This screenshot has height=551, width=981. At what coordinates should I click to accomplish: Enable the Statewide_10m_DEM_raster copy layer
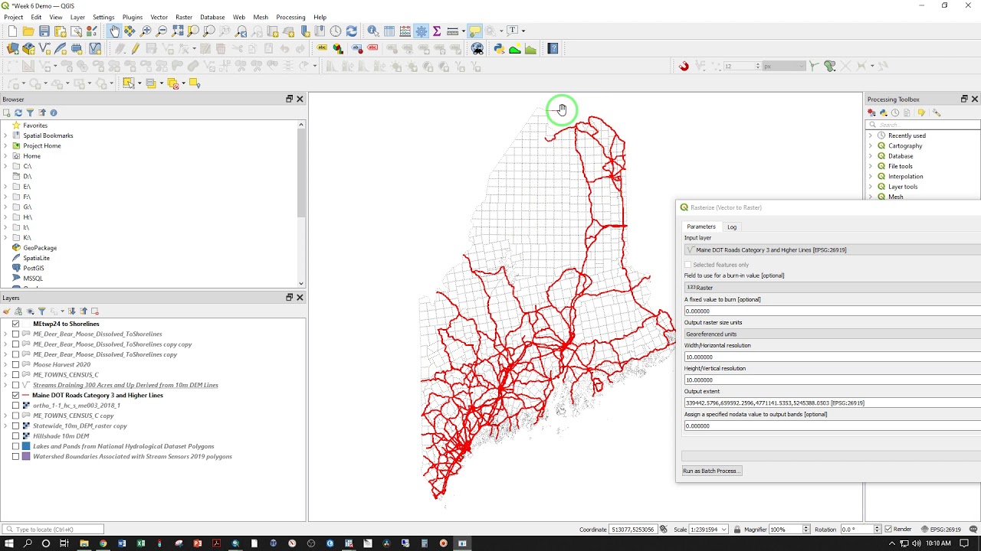coord(15,426)
